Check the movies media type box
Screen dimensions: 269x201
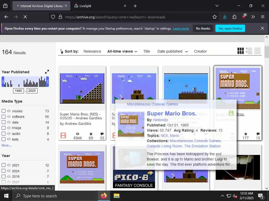(x=3, y=111)
